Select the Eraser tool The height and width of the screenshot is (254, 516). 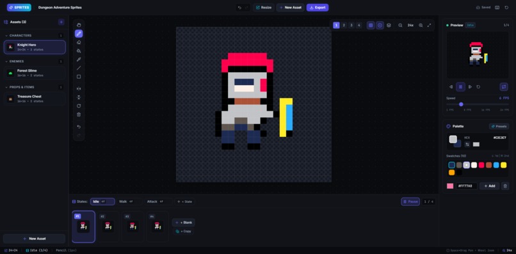79,42
